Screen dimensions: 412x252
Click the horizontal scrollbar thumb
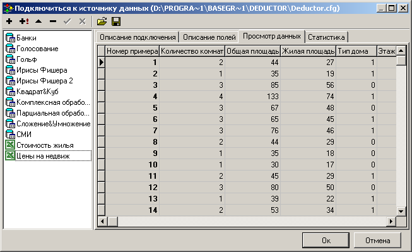pos(113,222)
